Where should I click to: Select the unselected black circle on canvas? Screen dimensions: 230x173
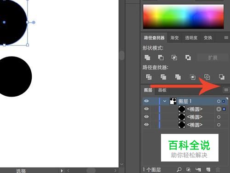[14, 76]
